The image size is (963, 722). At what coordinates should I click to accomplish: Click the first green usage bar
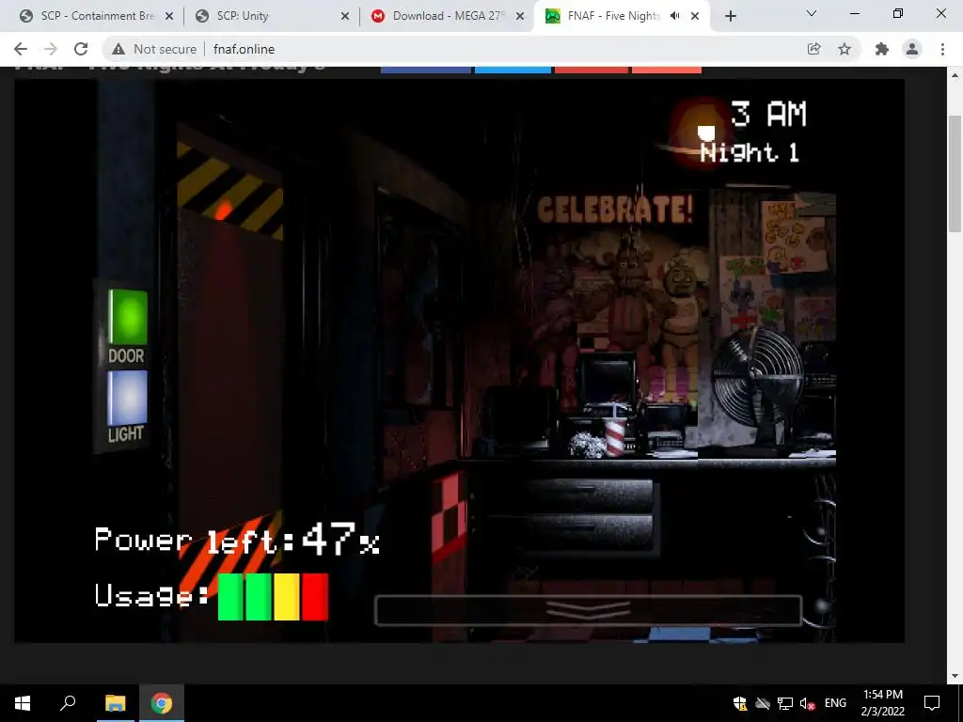click(231, 597)
